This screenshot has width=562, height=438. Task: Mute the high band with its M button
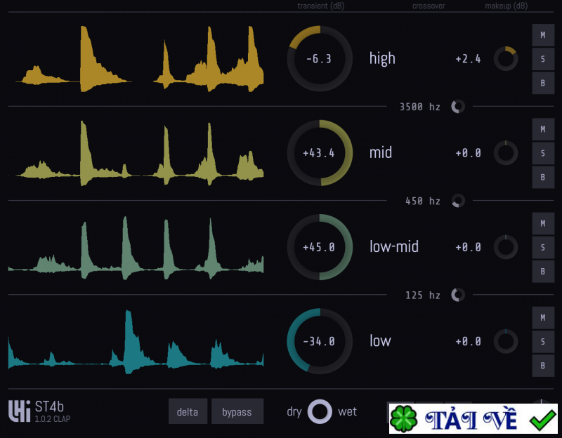tap(542, 34)
